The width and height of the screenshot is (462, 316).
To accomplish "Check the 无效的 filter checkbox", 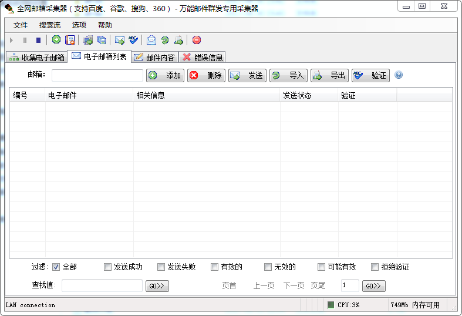I will pyautogui.click(x=268, y=267).
